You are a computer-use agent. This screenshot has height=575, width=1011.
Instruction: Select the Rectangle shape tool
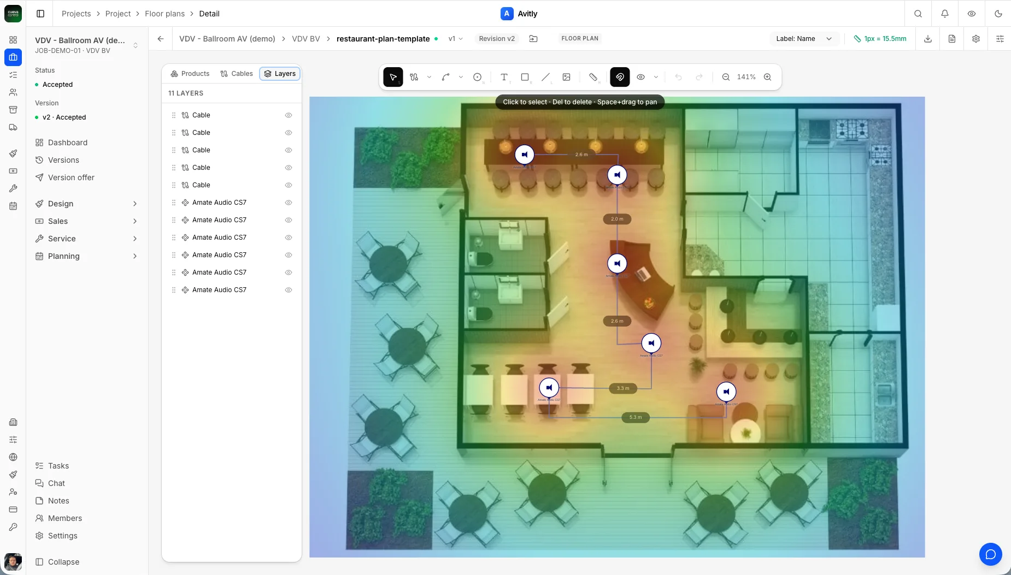[525, 77]
